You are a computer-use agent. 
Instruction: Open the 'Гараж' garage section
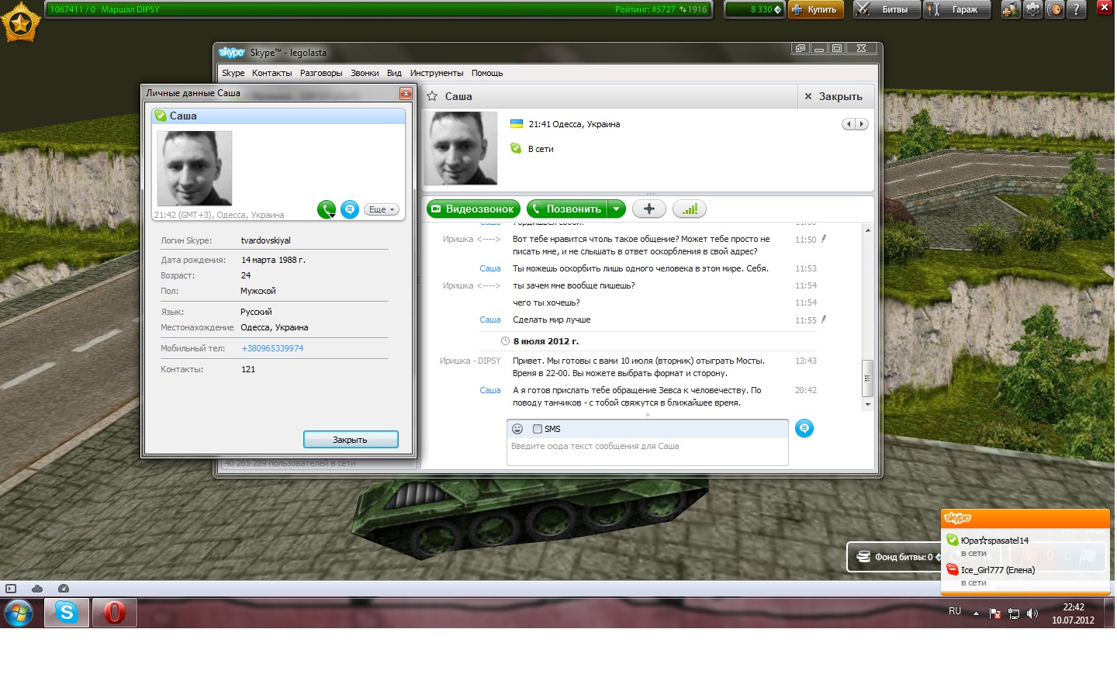point(957,9)
